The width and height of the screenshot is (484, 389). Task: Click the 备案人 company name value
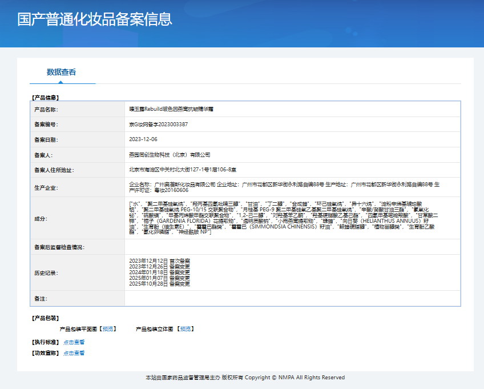click(x=170, y=155)
